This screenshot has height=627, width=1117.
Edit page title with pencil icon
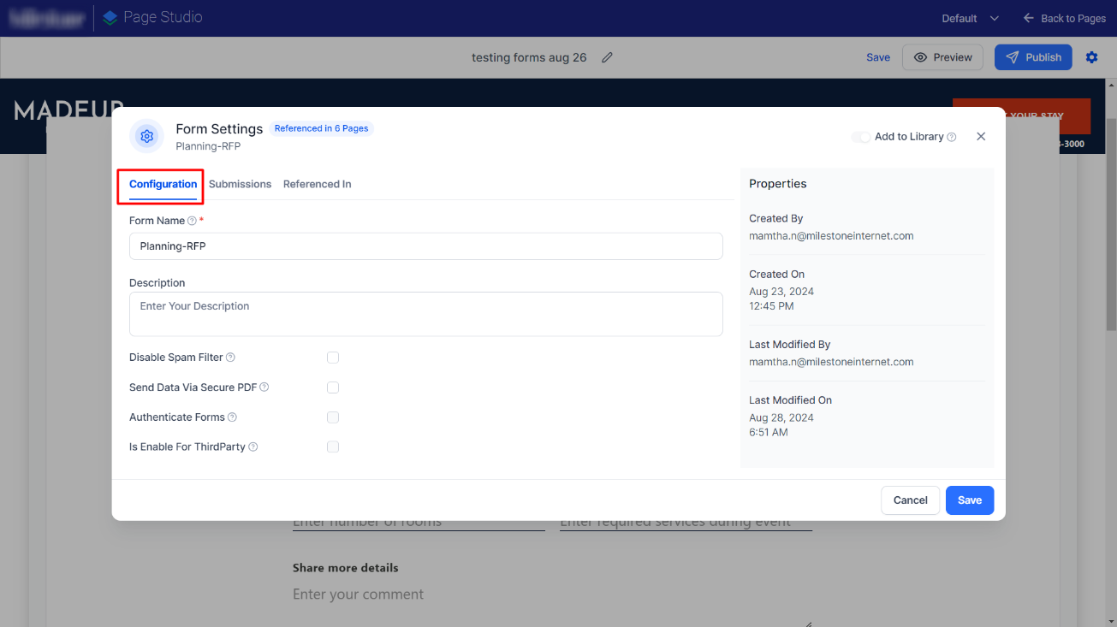tap(608, 57)
